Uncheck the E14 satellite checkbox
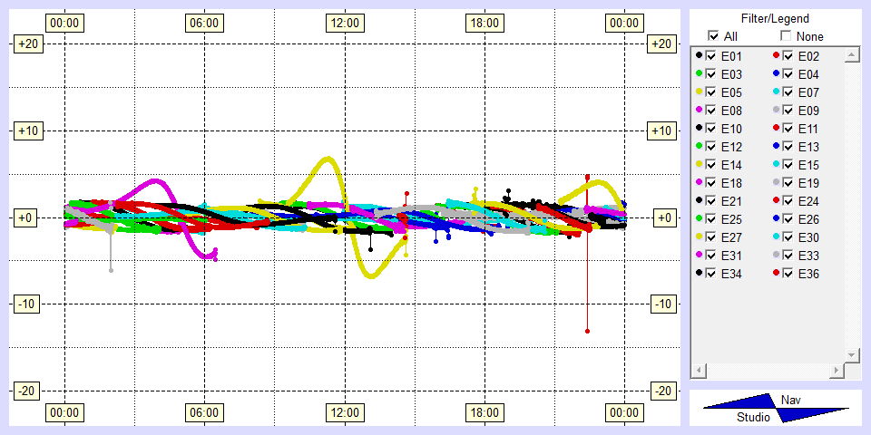Screen dimensions: 871x435 pos(711,165)
